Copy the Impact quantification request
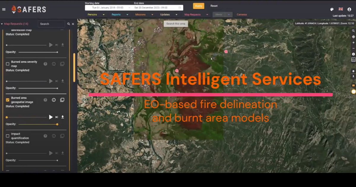 tap(62, 136)
